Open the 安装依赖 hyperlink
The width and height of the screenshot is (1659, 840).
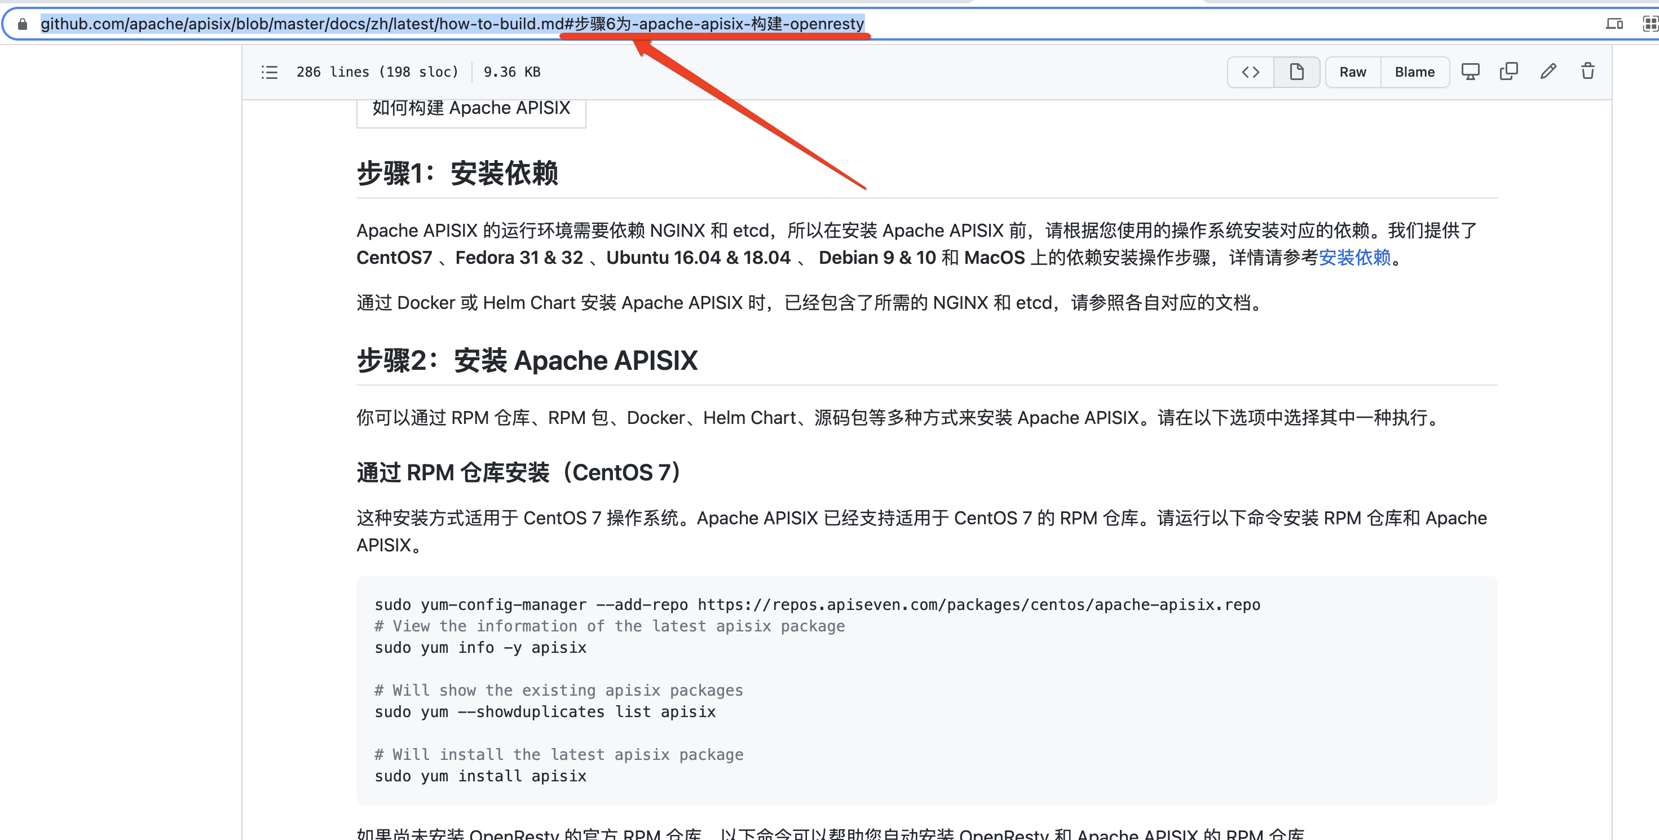pos(1354,258)
